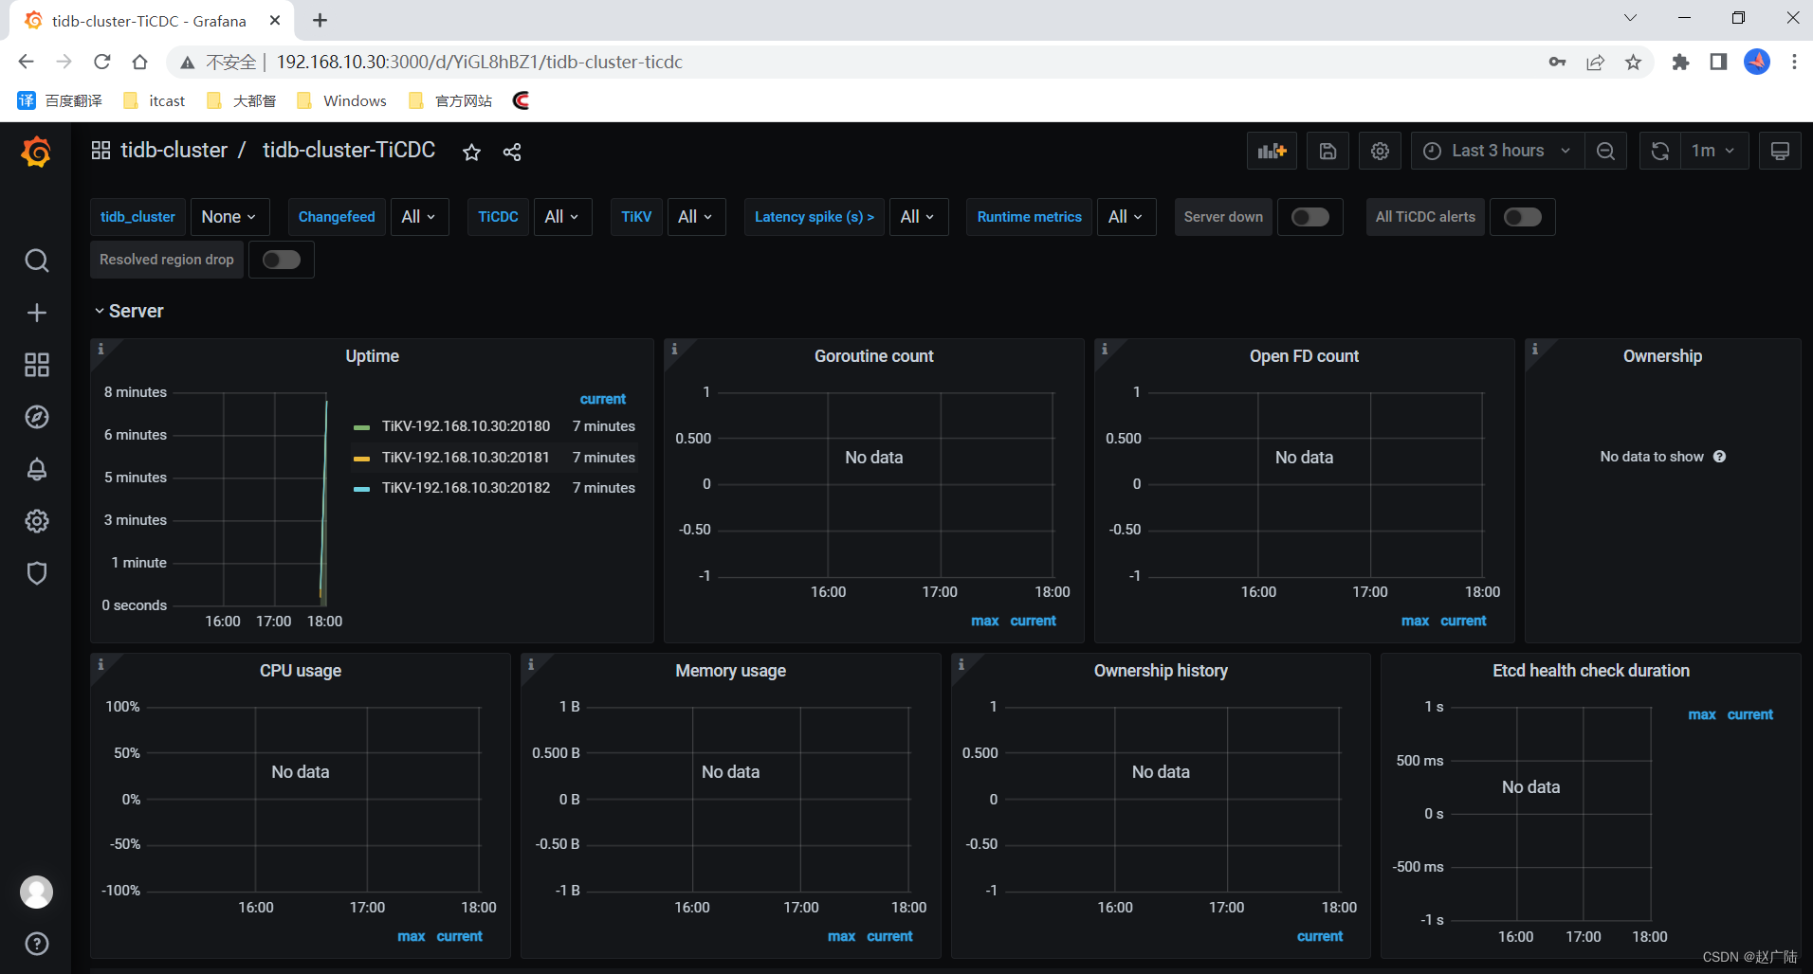Open the Goroutine count panel title menu
This screenshot has height=974, width=1813.
click(873, 356)
